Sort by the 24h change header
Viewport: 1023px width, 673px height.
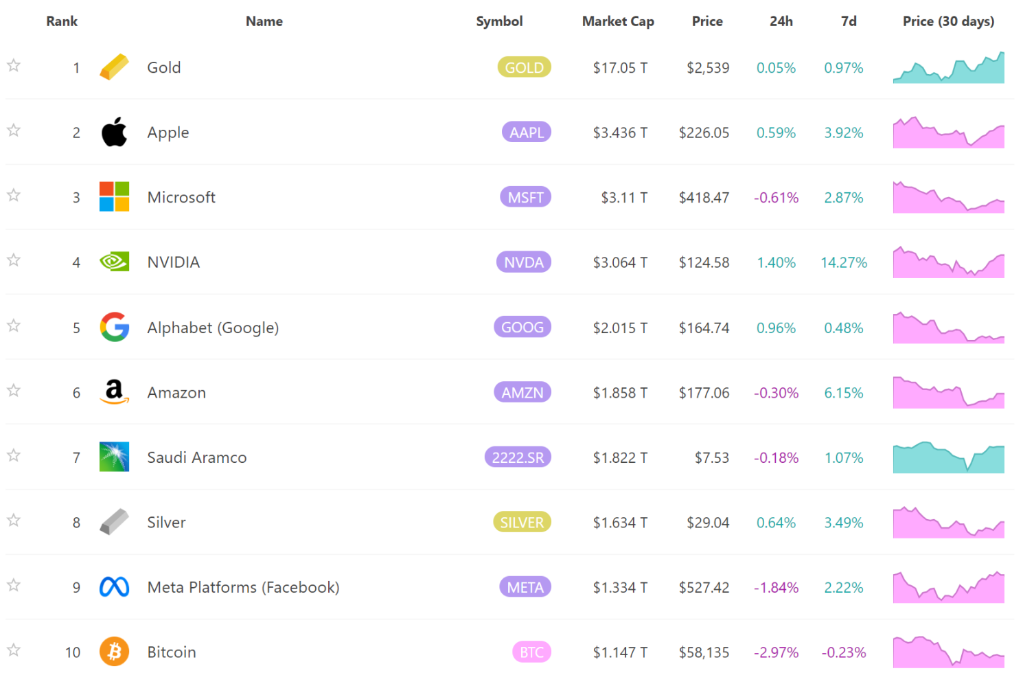pyautogui.click(x=781, y=21)
